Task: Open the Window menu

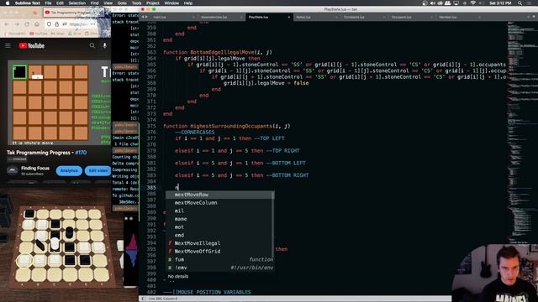Action: (171, 3)
